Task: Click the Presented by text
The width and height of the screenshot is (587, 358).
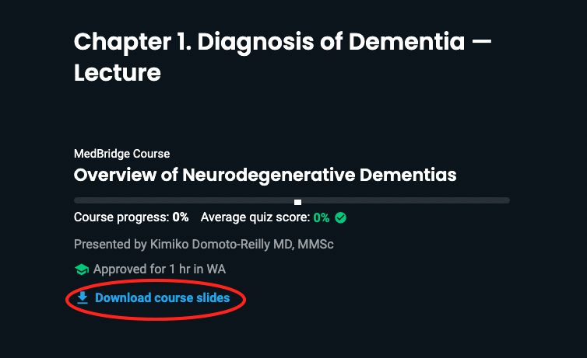Action: tap(111, 244)
